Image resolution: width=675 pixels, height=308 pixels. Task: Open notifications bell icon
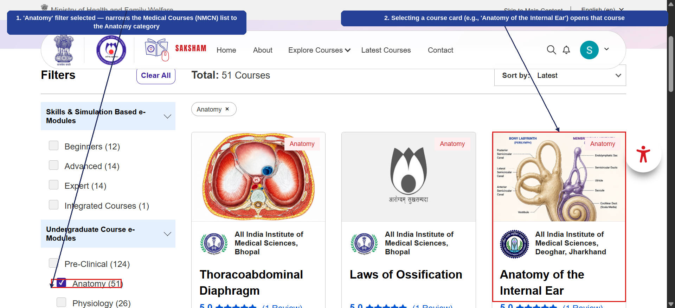[x=566, y=50]
